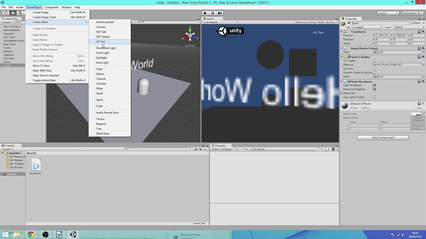Click the Unity icon in the taskbar

pos(73,235)
